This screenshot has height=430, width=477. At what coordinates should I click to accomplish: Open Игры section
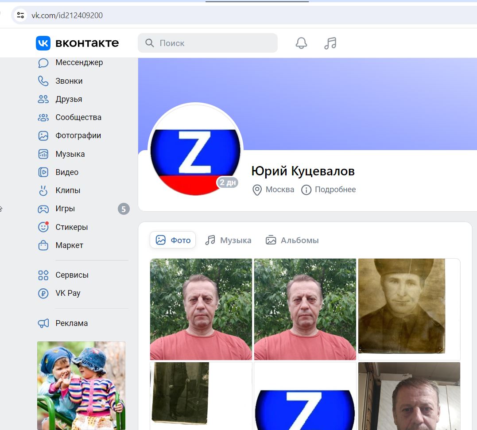(x=65, y=209)
